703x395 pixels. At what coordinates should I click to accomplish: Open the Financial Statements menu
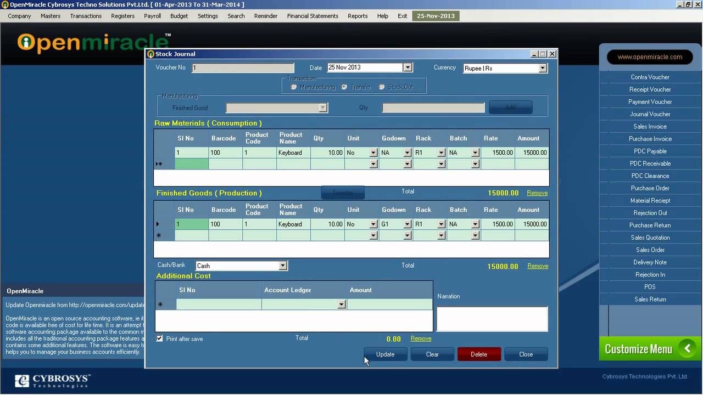(313, 16)
